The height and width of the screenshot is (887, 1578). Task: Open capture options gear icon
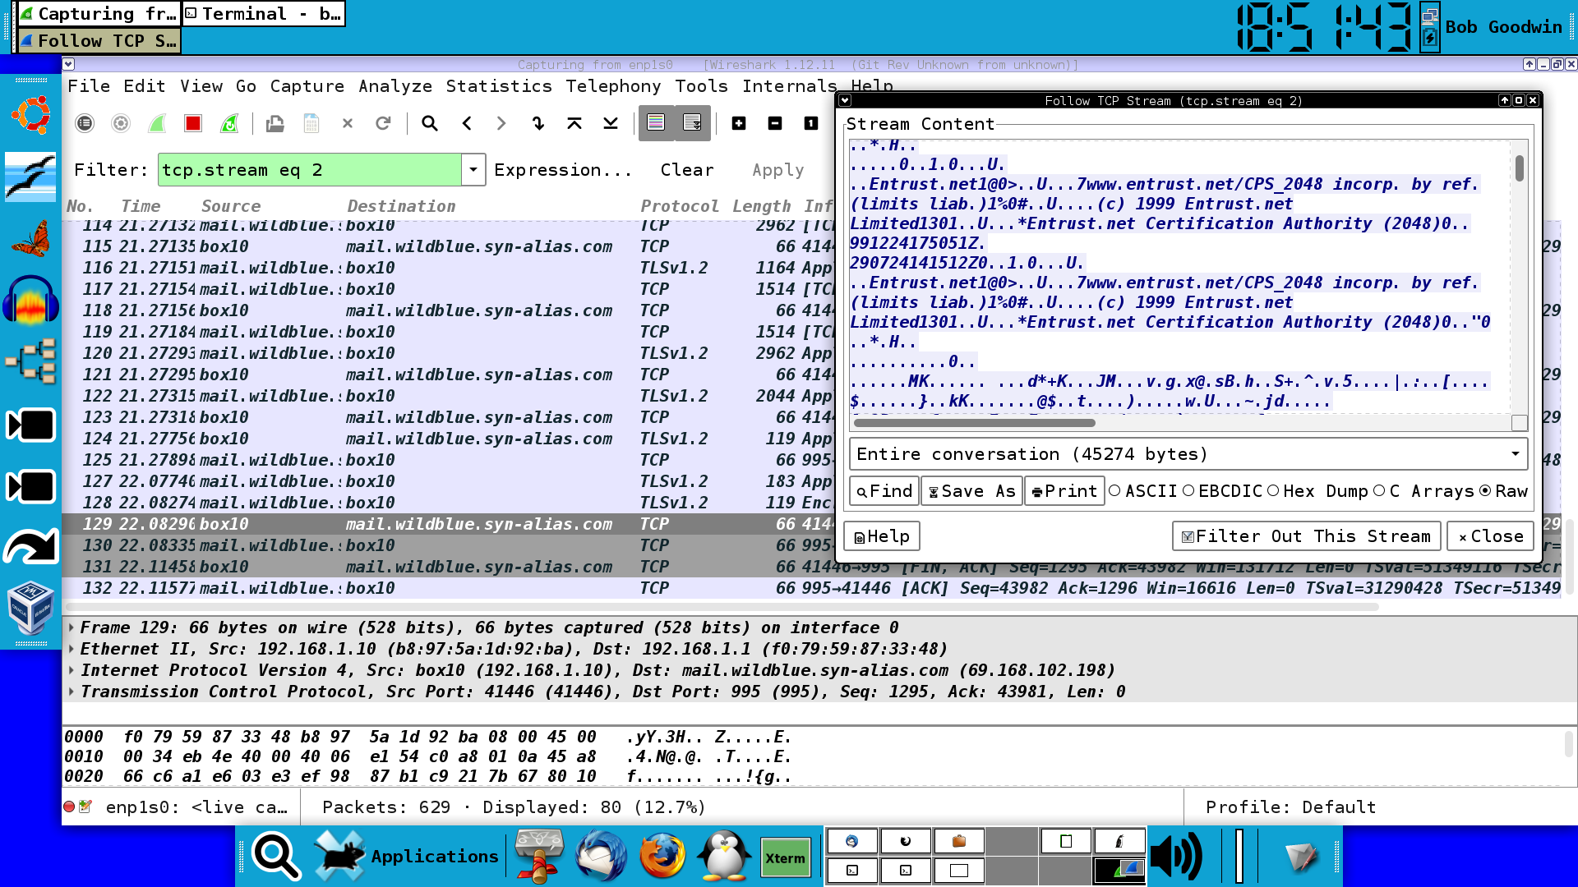[121, 123]
